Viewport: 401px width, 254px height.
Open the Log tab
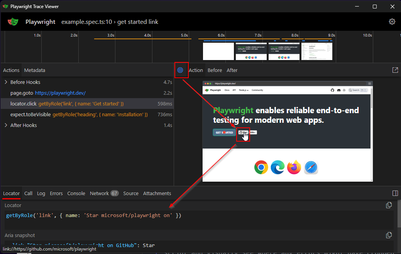[41, 193]
